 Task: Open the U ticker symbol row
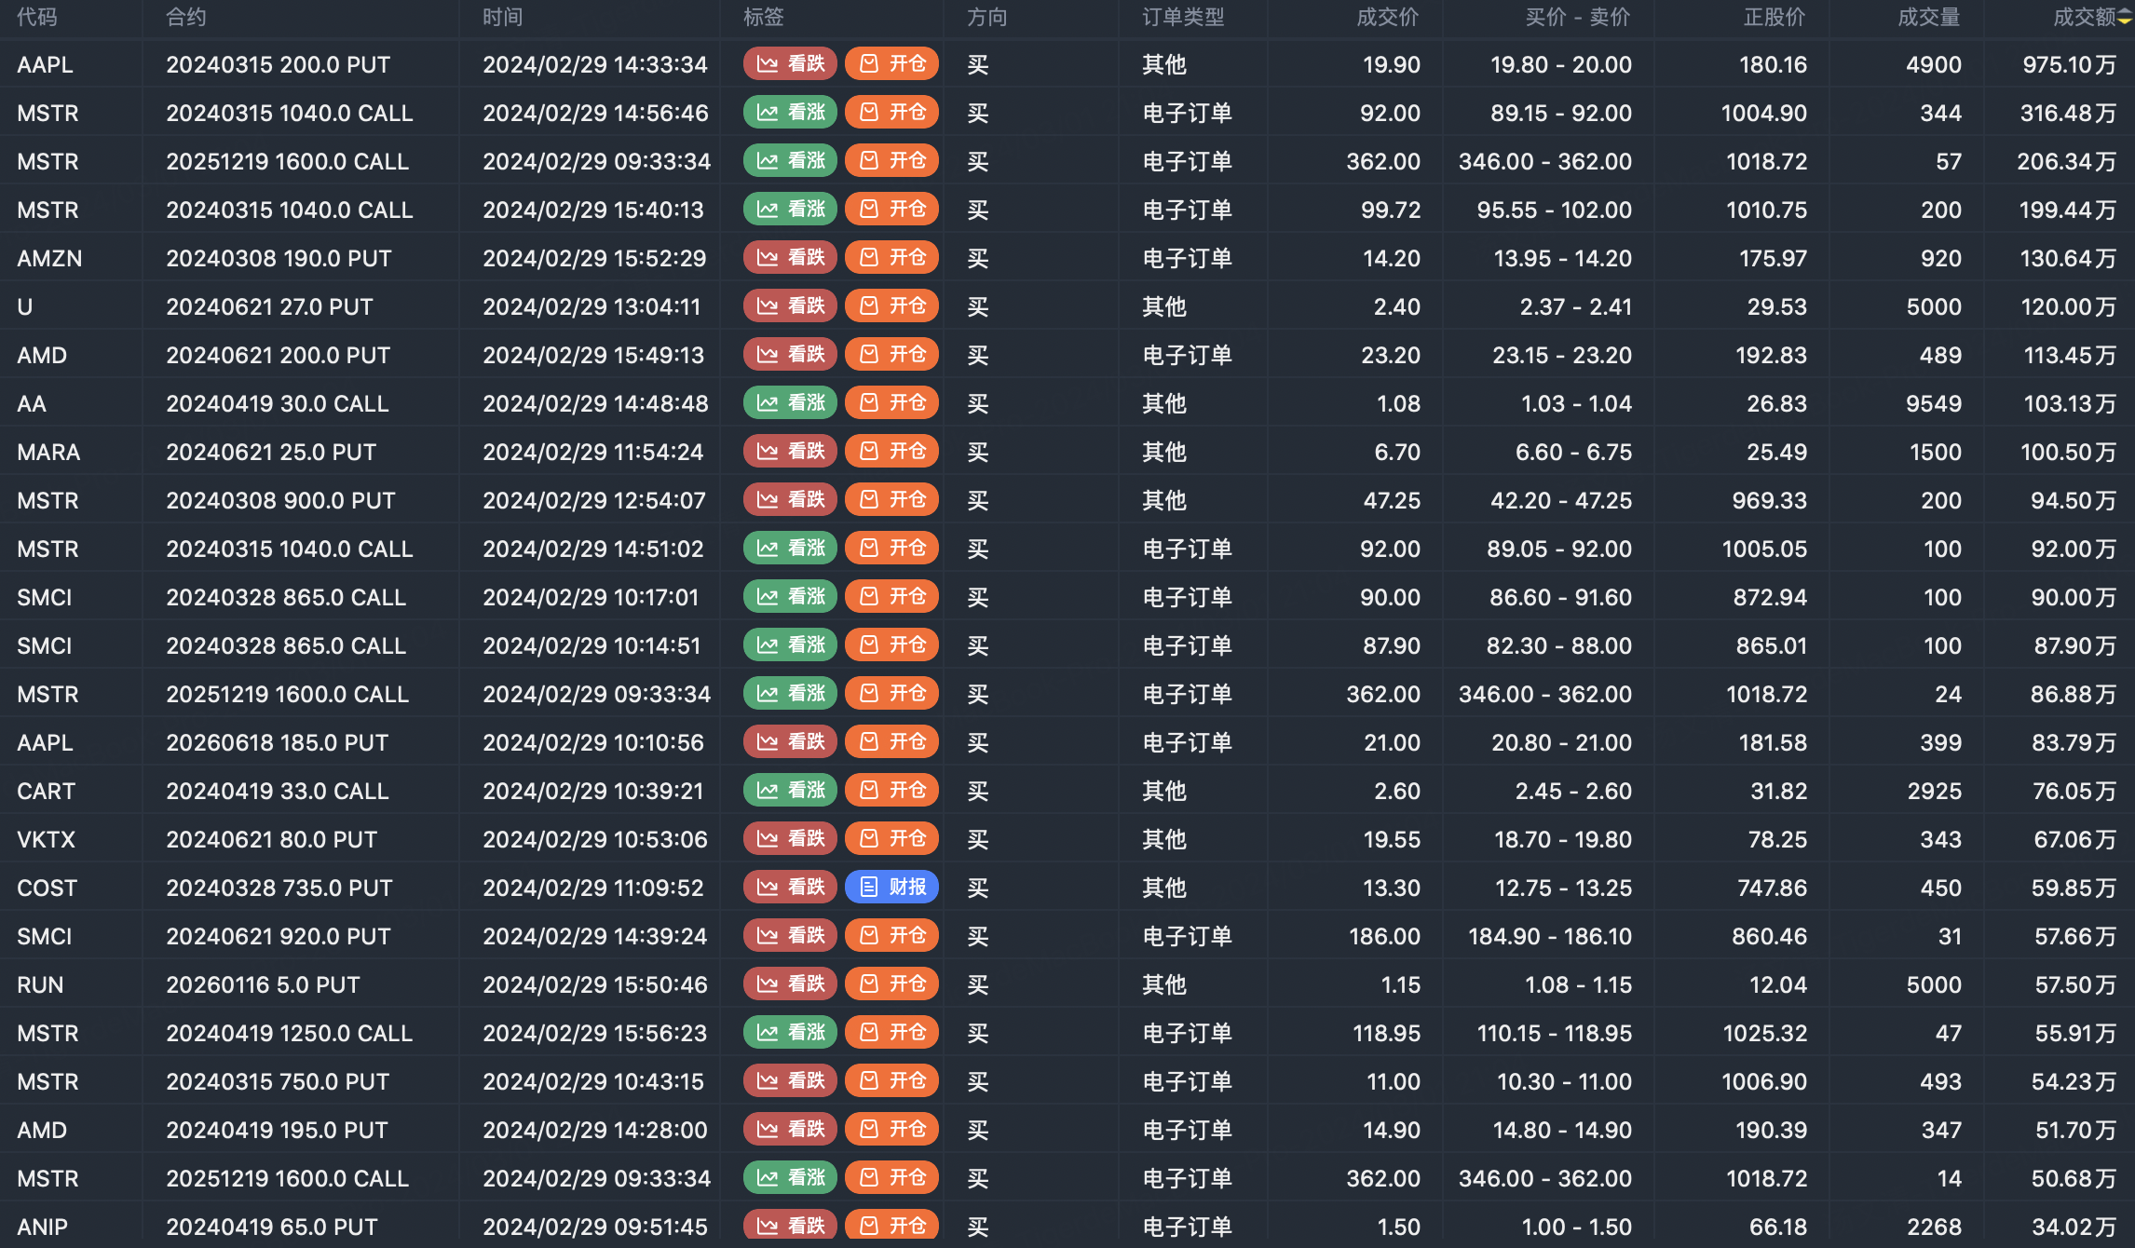pyautogui.click(x=25, y=306)
